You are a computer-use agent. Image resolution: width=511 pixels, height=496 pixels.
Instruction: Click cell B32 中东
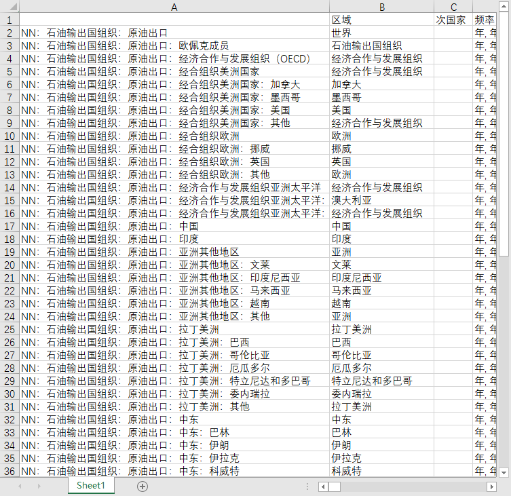tap(381, 419)
